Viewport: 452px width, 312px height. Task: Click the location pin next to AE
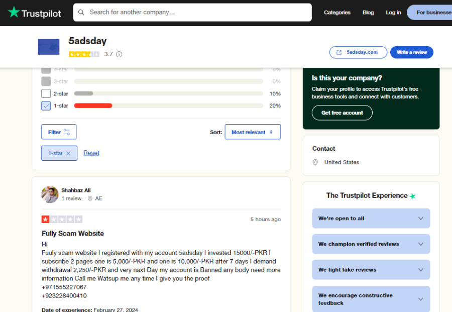90,198
